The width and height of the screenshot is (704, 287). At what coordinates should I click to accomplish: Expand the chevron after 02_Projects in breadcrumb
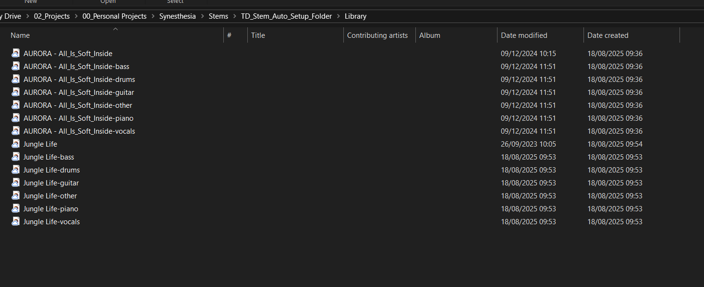click(76, 16)
